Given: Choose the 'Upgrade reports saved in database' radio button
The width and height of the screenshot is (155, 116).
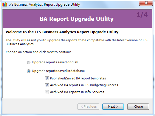Looking at the screenshot, I should (x=29, y=71).
